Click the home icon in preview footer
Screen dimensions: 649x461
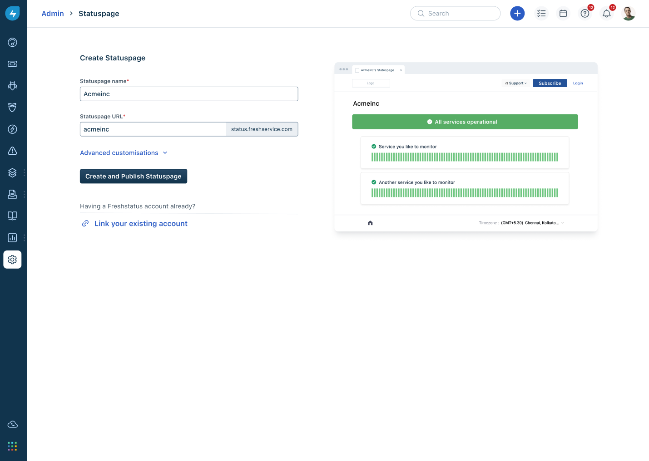click(370, 223)
